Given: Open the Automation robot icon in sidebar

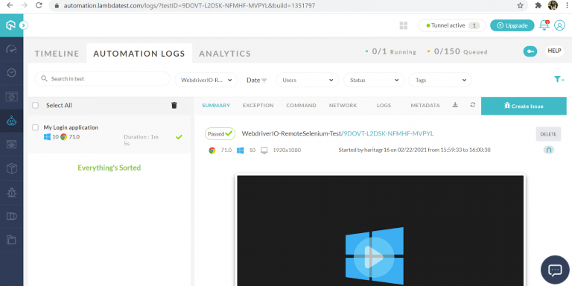Looking at the screenshot, I should point(12,120).
